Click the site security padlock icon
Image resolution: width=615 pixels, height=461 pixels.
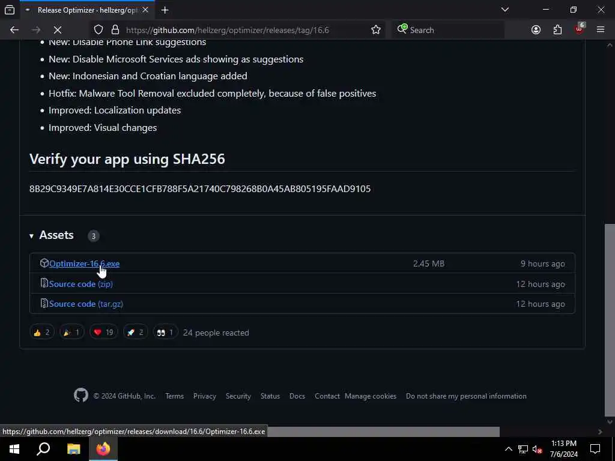(x=115, y=30)
